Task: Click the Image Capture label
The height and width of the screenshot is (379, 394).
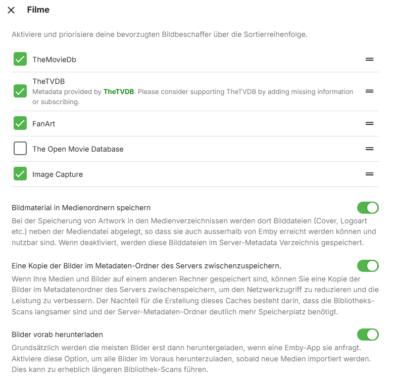Action: (58, 174)
